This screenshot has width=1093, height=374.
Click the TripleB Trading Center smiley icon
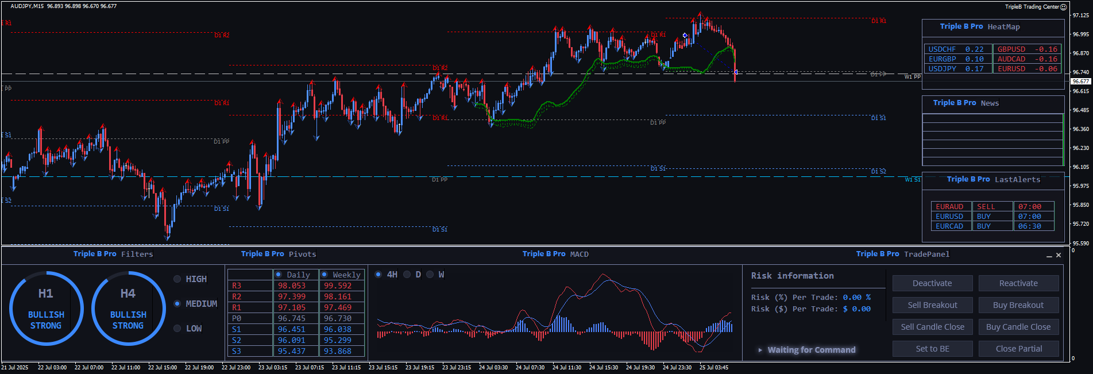pos(1063,7)
